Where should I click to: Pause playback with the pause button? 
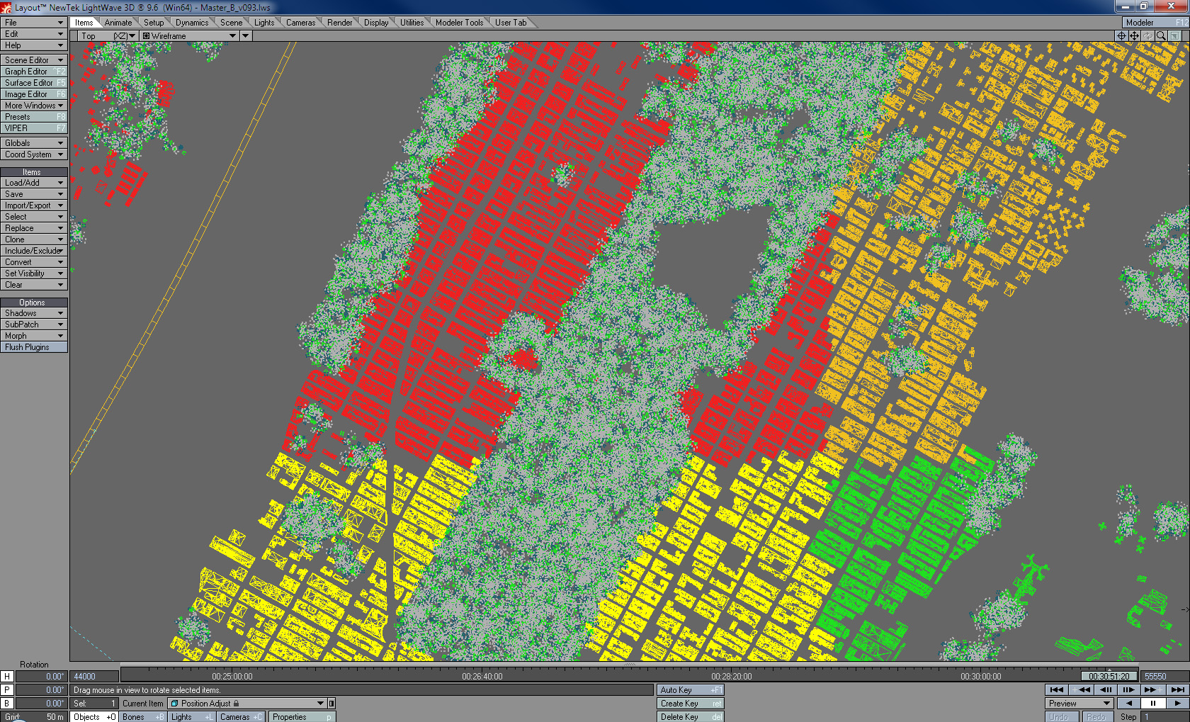tap(1152, 703)
